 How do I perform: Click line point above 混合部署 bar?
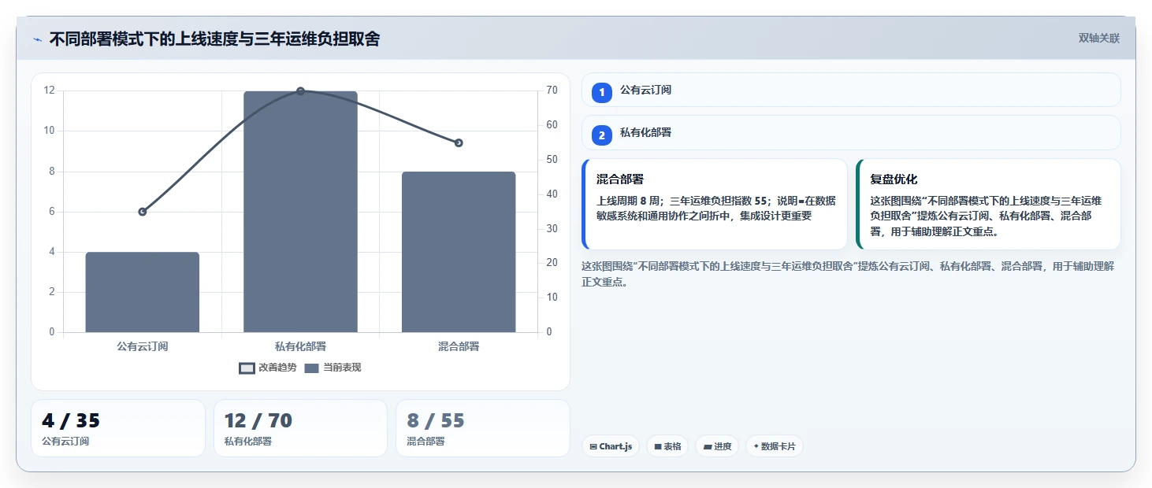point(459,142)
